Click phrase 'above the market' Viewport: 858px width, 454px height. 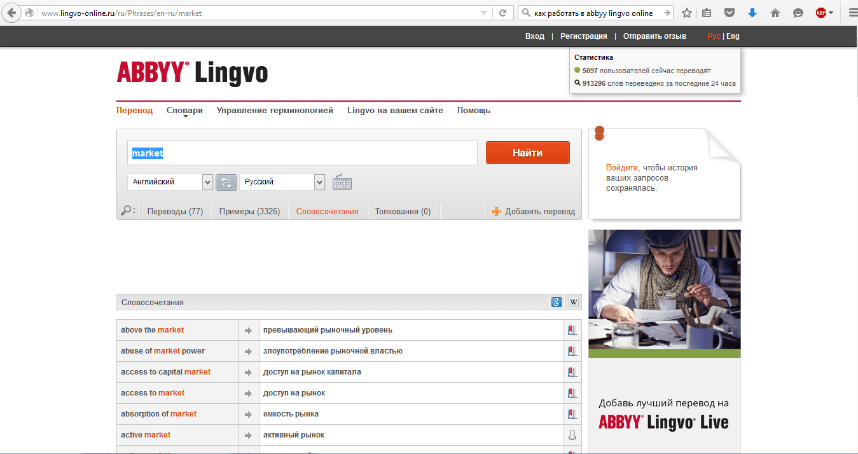pyautogui.click(x=152, y=330)
